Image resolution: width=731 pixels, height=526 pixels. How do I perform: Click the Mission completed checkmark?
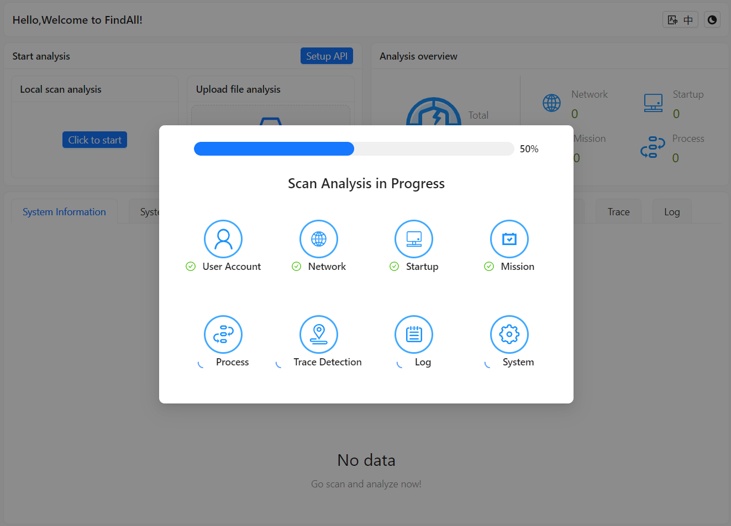[489, 267]
